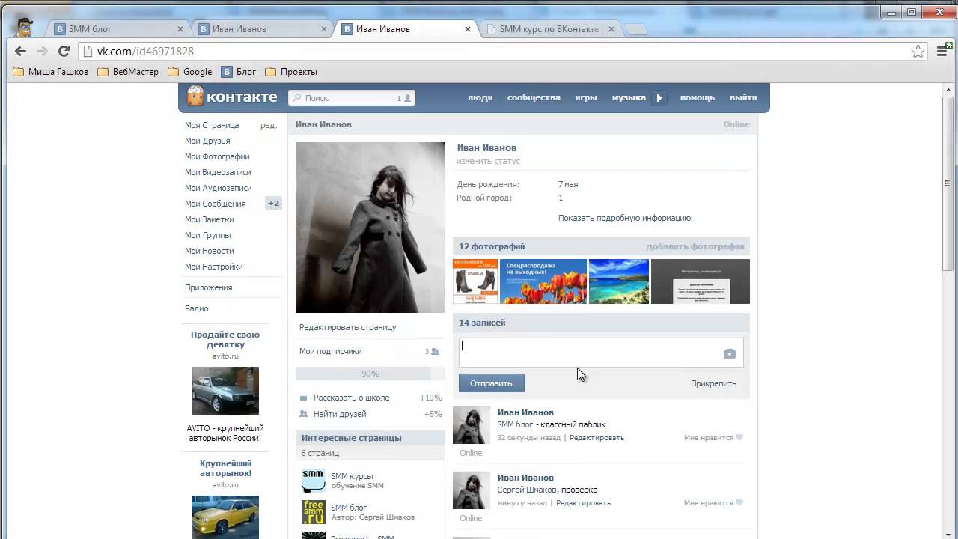Click Редактировать страницу
Image resolution: width=958 pixels, height=539 pixels.
348,327
